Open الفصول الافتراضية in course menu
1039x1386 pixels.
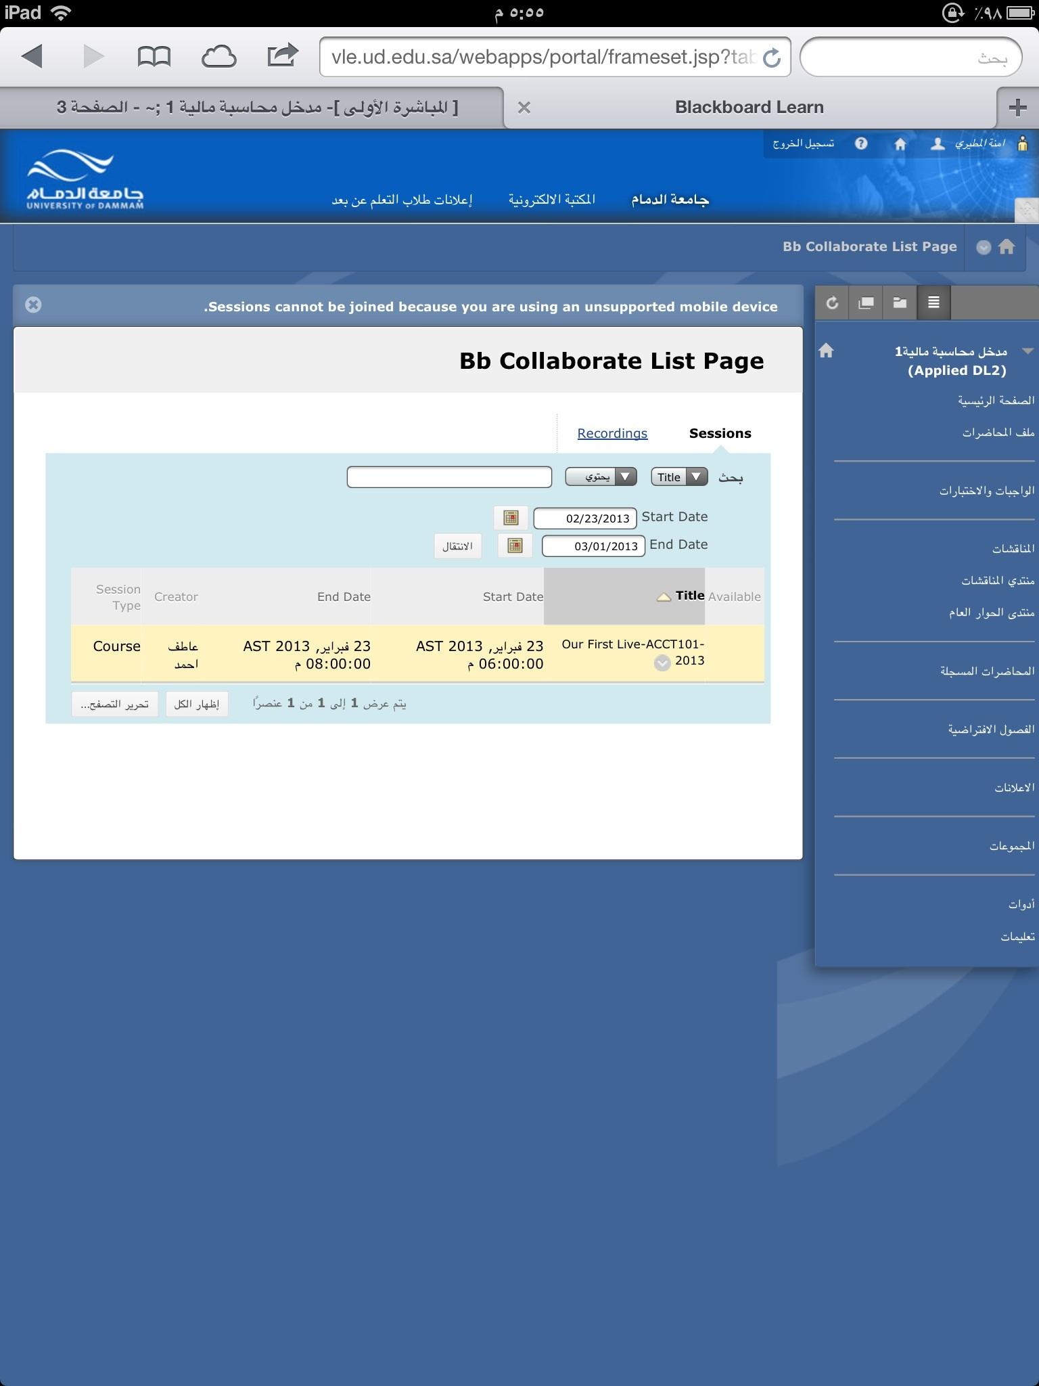(991, 730)
